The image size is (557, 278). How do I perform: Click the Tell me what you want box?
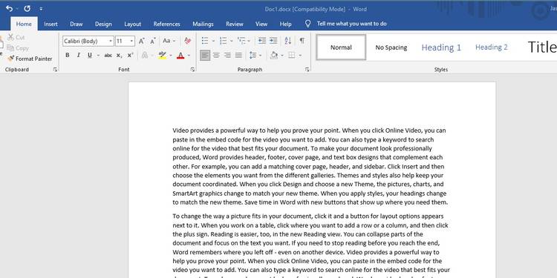(352, 24)
